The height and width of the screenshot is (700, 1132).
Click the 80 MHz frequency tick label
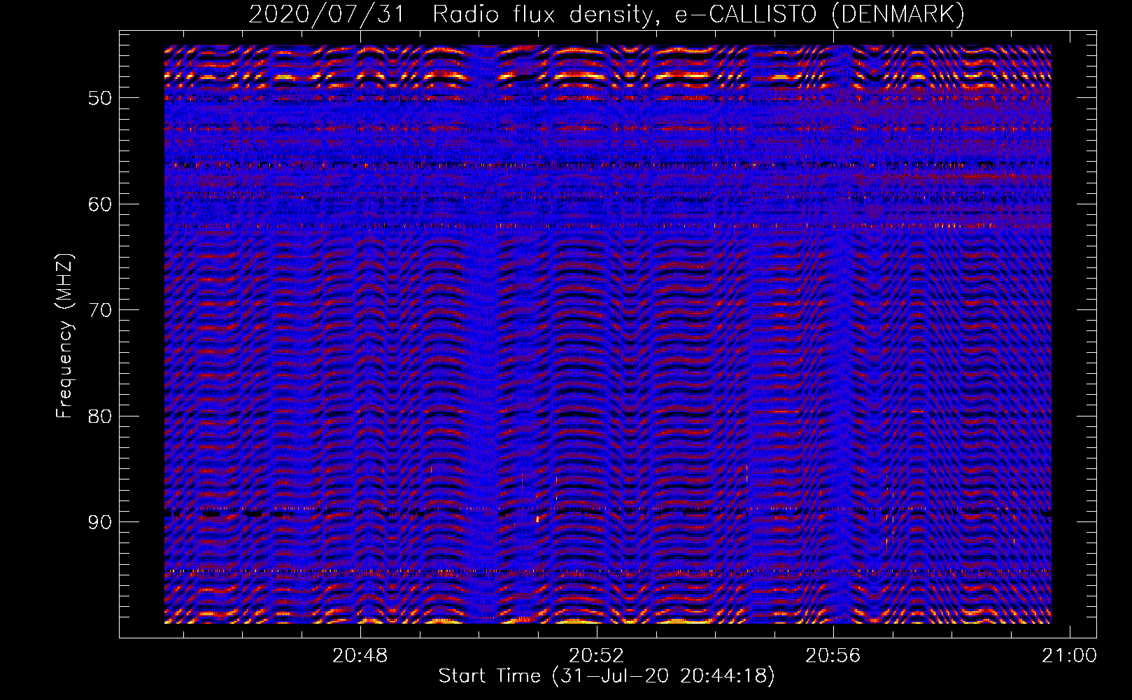tap(100, 416)
